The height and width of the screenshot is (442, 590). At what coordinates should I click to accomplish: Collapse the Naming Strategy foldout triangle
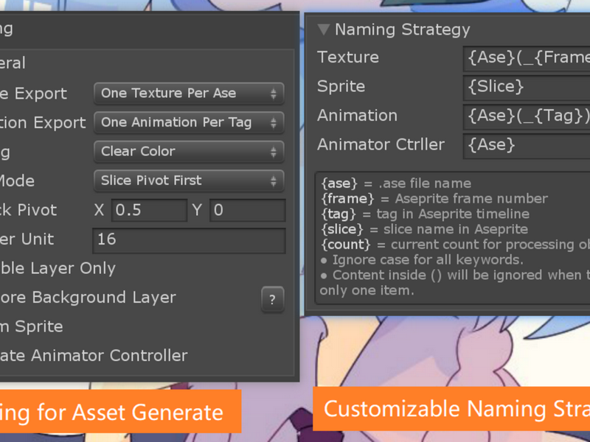click(324, 29)
